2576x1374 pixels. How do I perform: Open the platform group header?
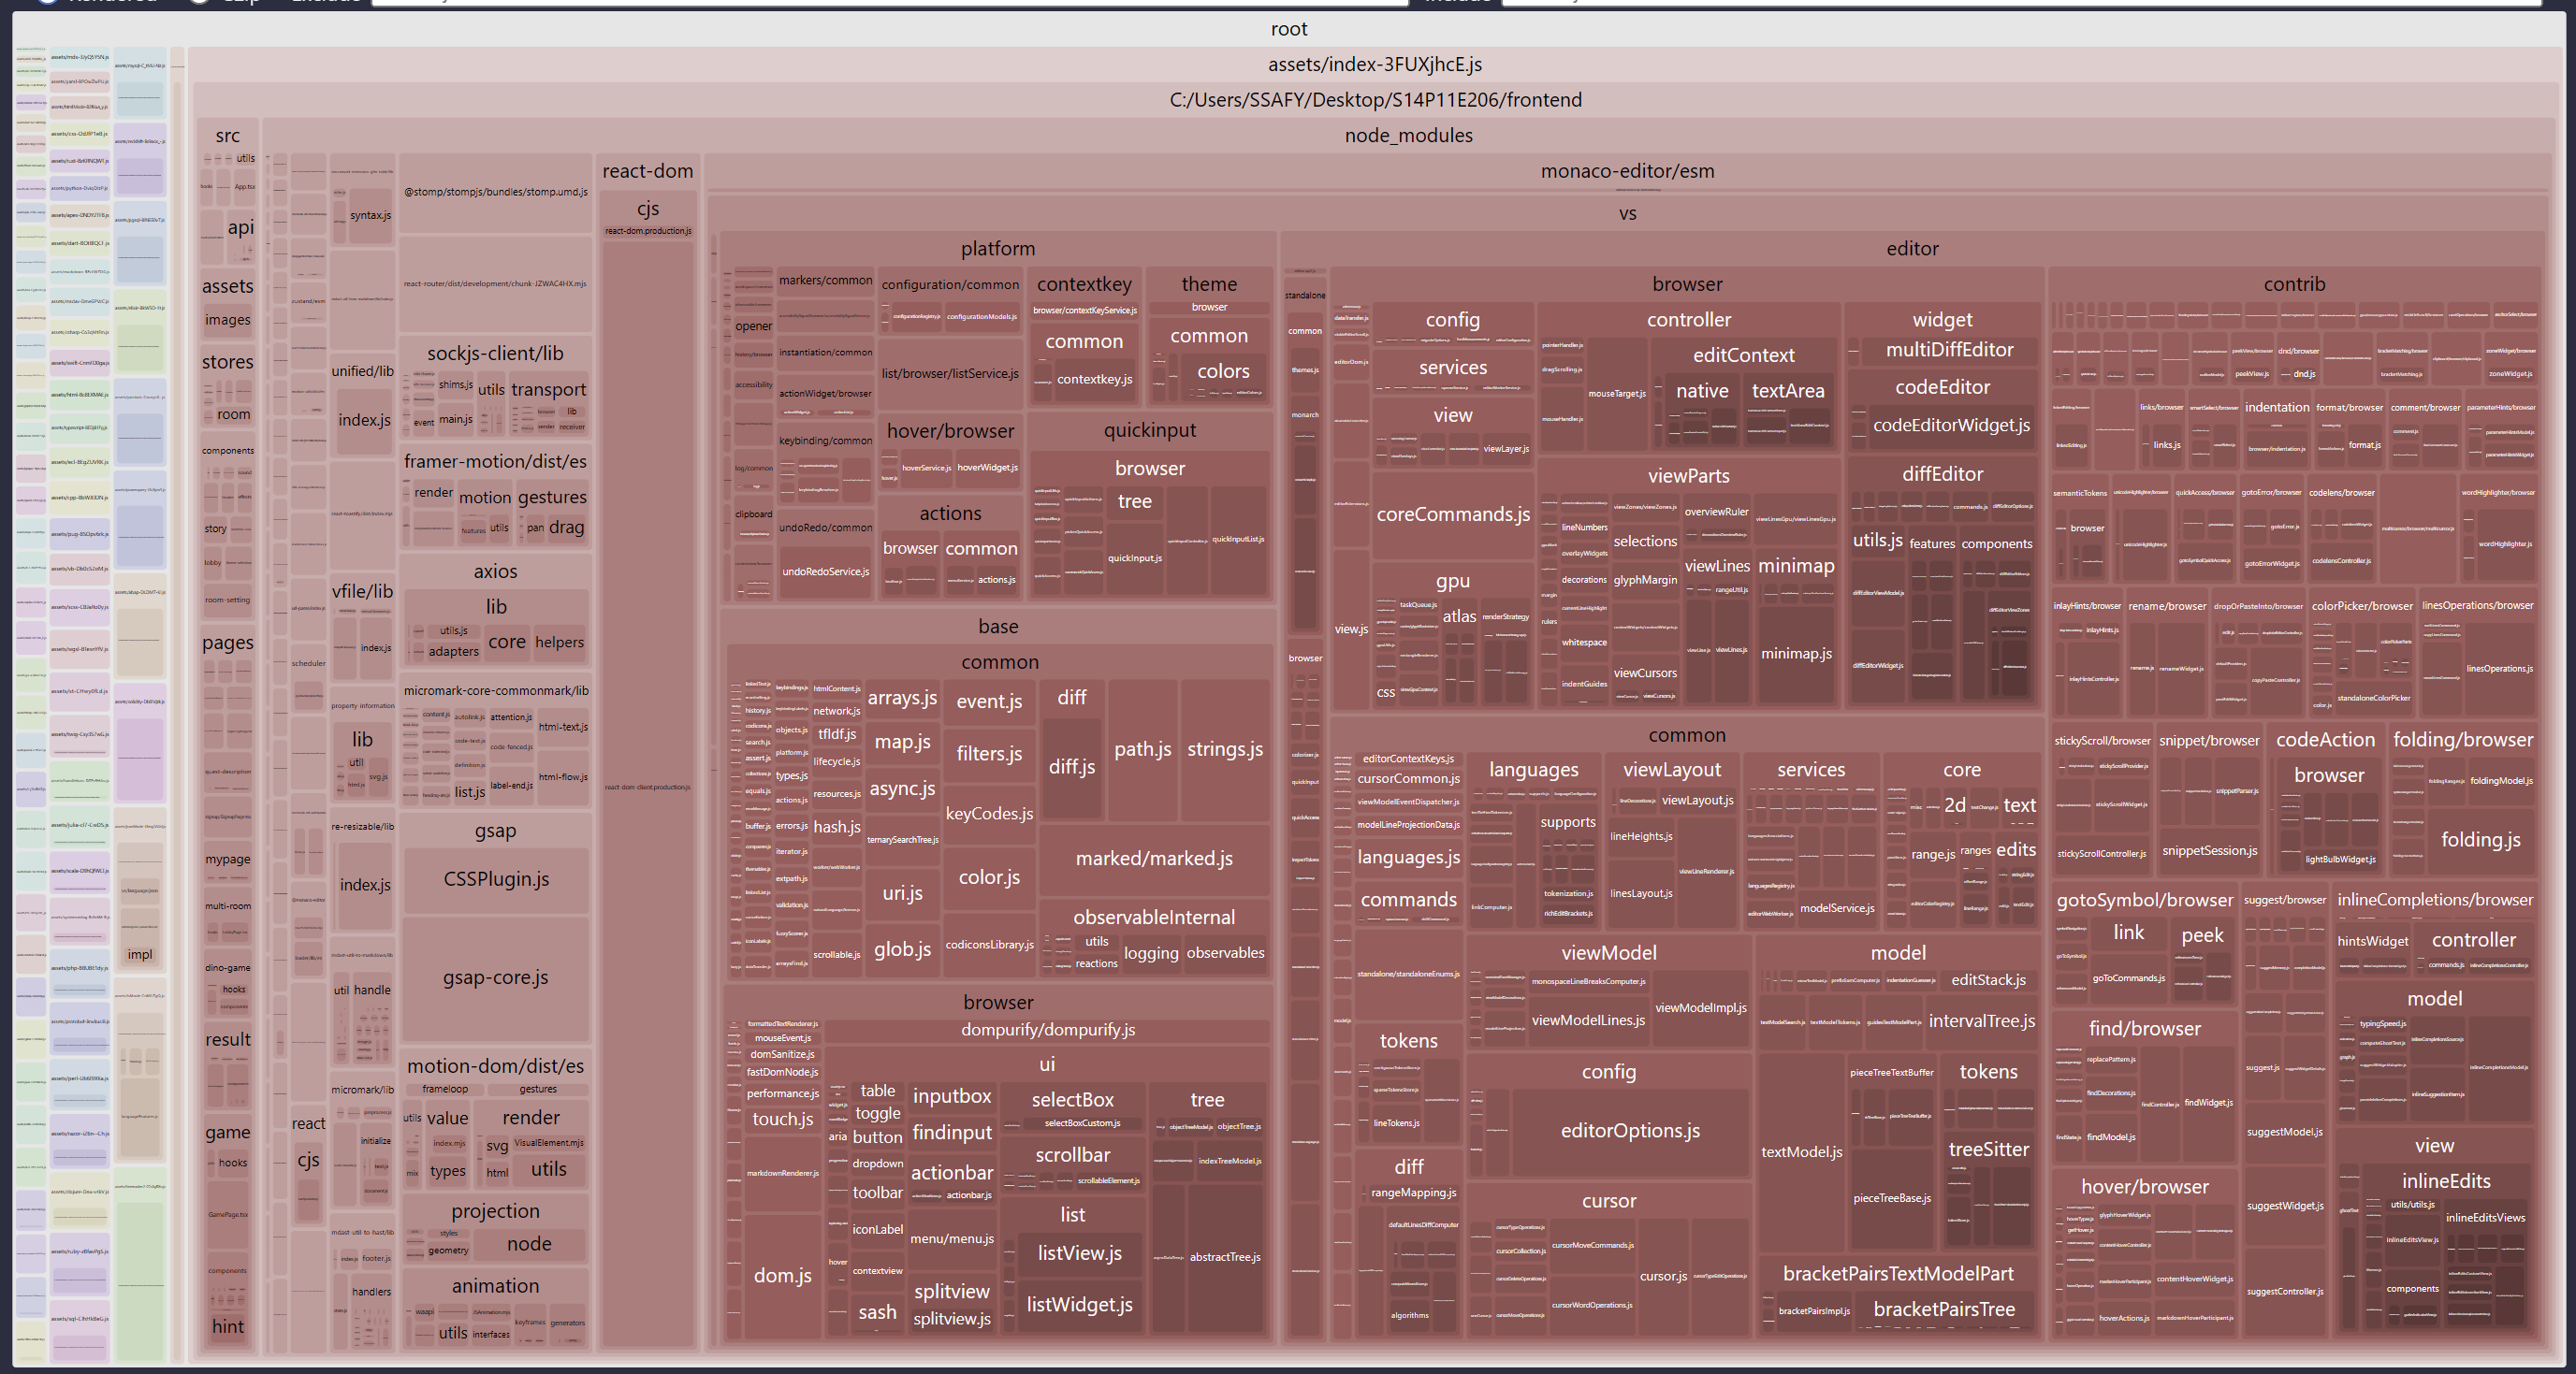point(997,249)
